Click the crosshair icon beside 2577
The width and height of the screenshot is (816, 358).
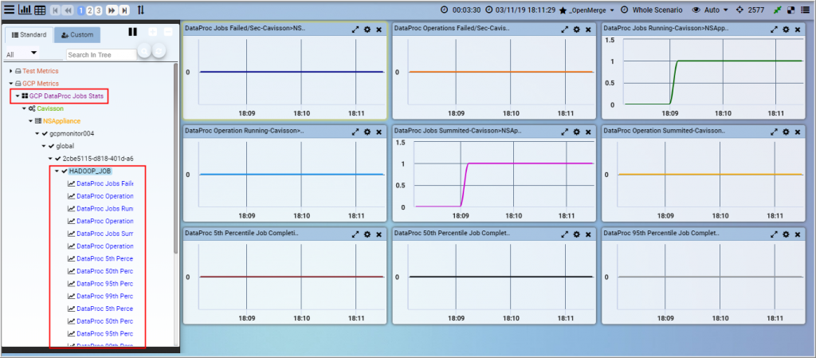[740, 10]
